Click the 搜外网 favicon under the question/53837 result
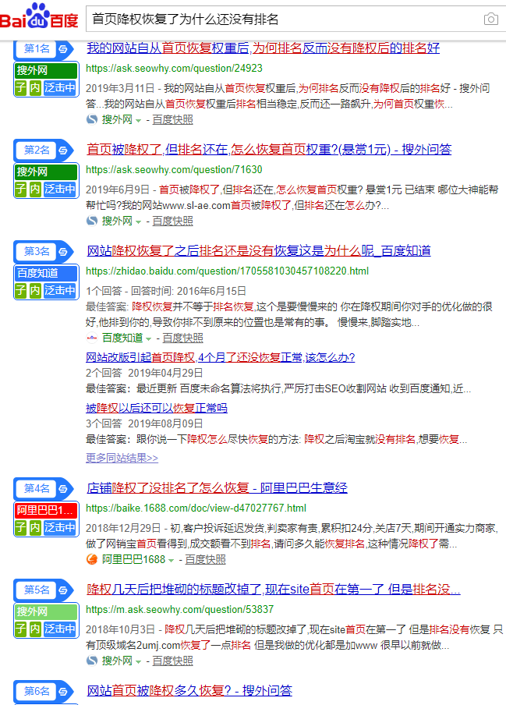506x705 pixels. [x=92, y=661]
